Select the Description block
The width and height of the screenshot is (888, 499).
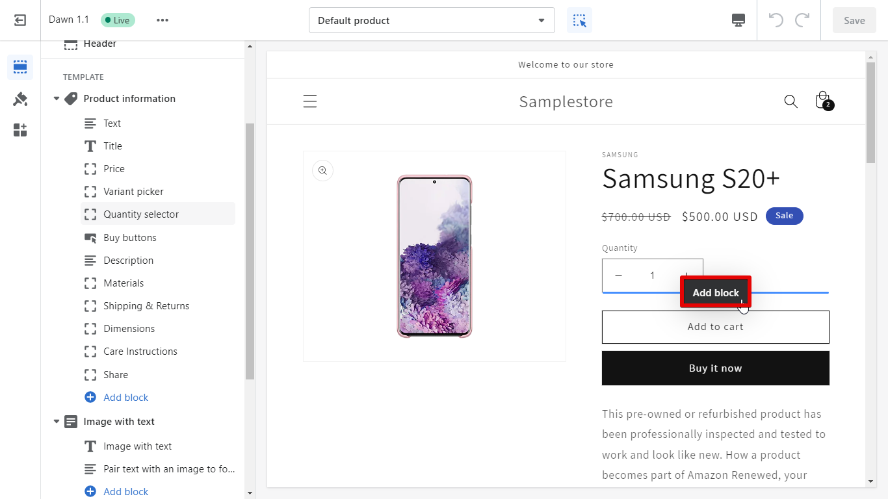158,261
